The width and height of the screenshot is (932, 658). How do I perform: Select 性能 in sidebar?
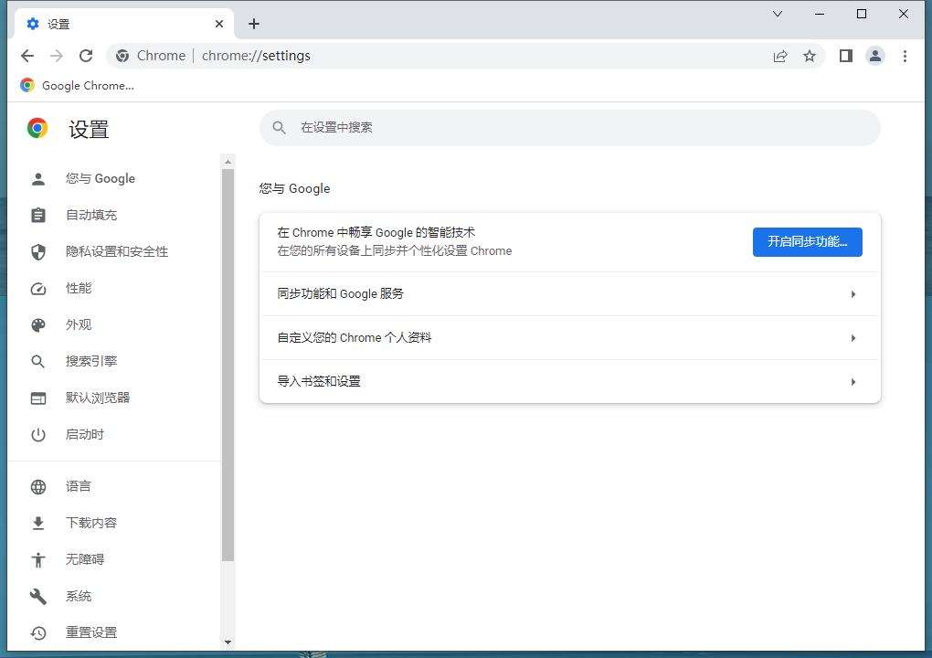coord(79,288)
